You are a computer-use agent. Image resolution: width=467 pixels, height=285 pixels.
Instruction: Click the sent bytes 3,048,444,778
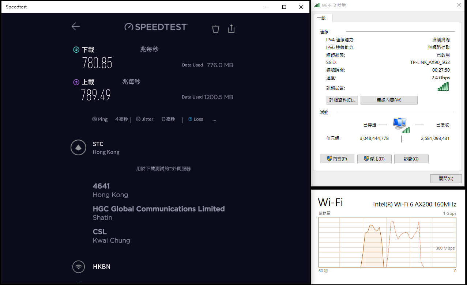coord(374,138)
